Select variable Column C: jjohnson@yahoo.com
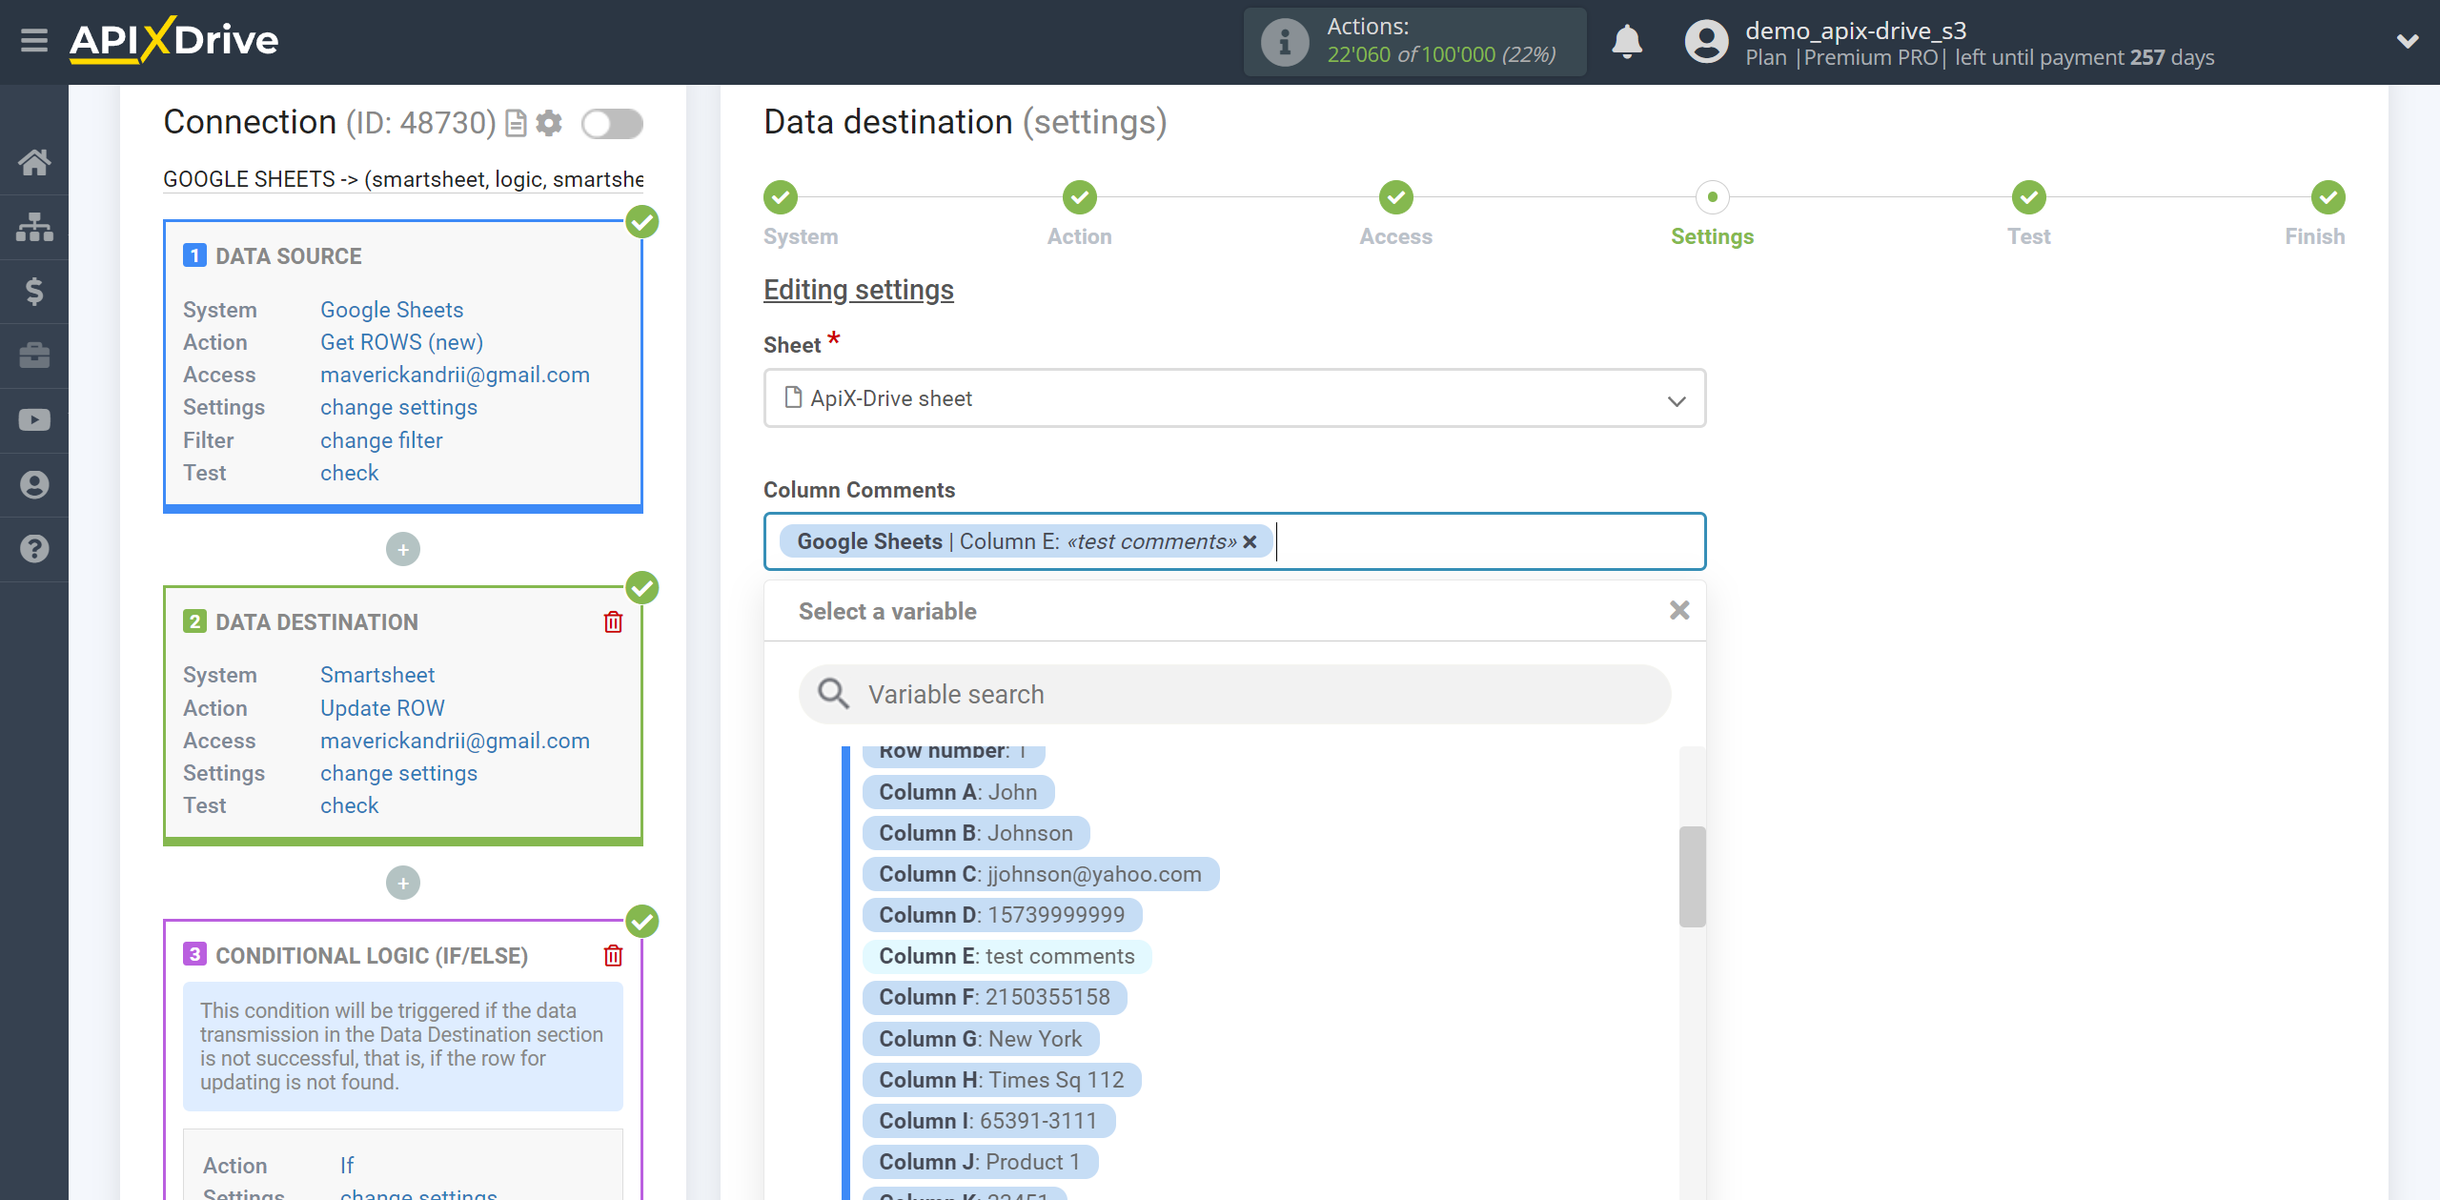The height and width of the screenshot is (1200, 2440). 1040,874
